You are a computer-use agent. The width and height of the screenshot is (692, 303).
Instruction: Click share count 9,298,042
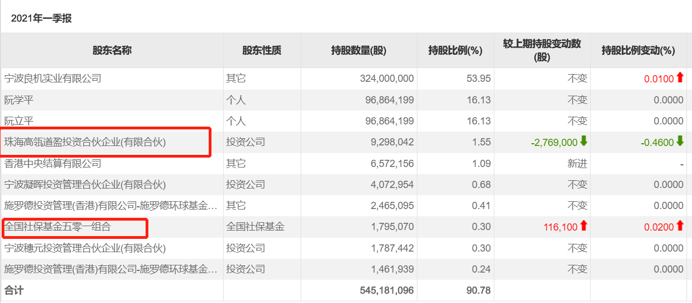coord(392,142)
